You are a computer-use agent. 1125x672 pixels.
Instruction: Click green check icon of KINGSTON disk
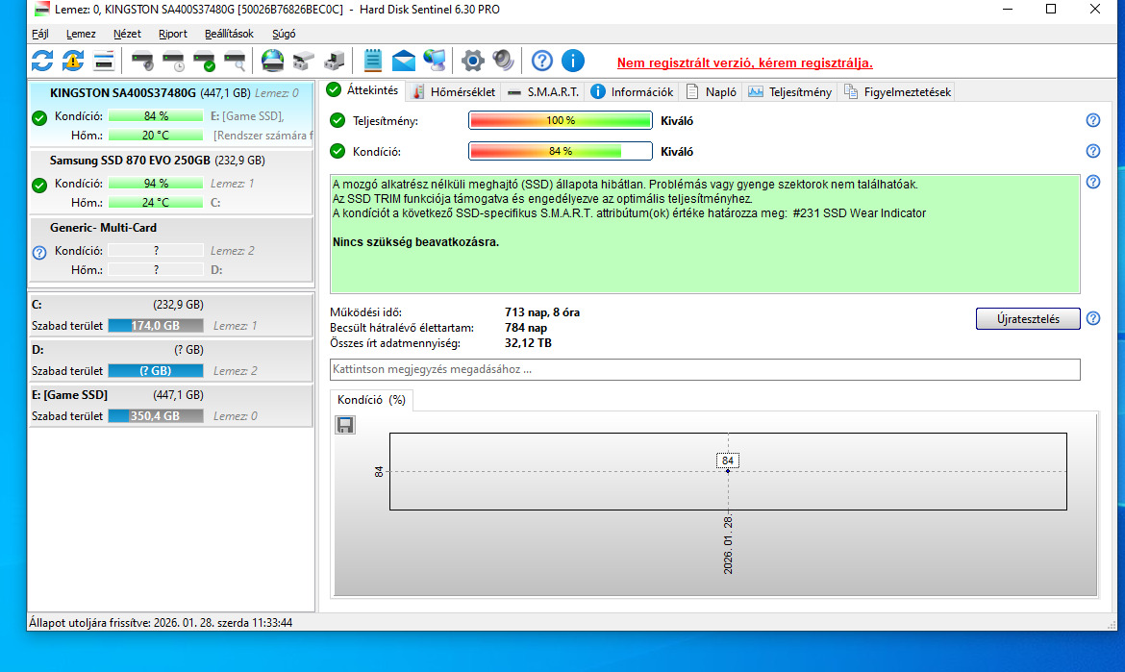tap(39, 117)
